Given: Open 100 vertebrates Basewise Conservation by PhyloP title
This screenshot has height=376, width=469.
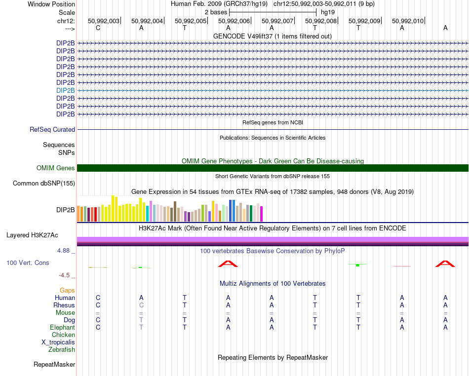Looking at the screenshot, I should click(x=273, y=251).
